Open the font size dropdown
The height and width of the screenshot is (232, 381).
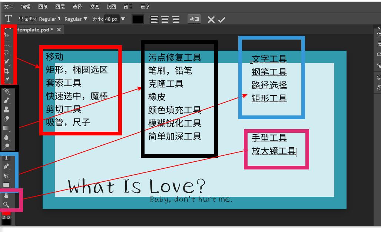(122, 19)
